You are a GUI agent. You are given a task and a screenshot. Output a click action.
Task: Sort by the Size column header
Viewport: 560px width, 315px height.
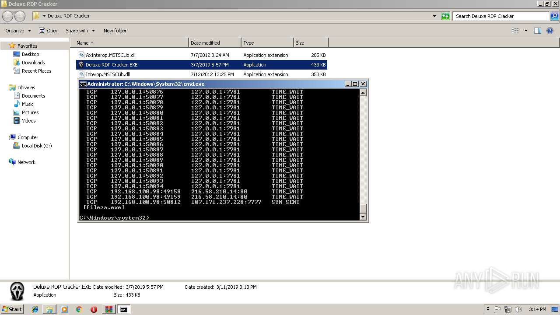pyautogui.click(x=311, y=43)
